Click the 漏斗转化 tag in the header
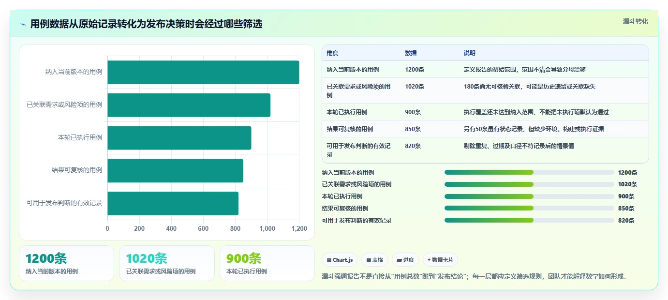Image resolution: width=668 pixels, height=300 pixels. point(635,21)
